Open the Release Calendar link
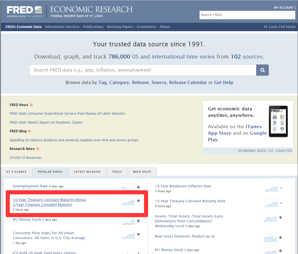The width and height of the screenshot is (298, 254). (x=188, y=82)
